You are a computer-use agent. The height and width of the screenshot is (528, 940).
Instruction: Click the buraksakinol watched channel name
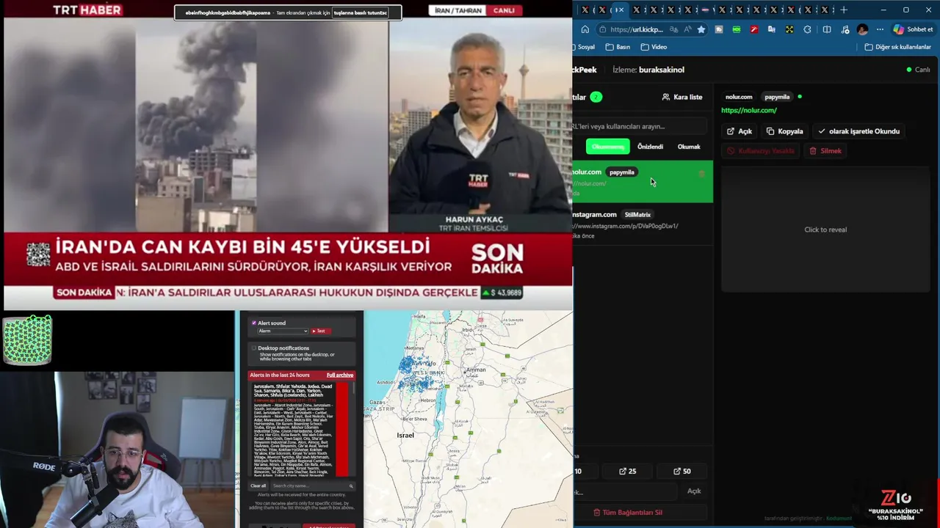662,70
